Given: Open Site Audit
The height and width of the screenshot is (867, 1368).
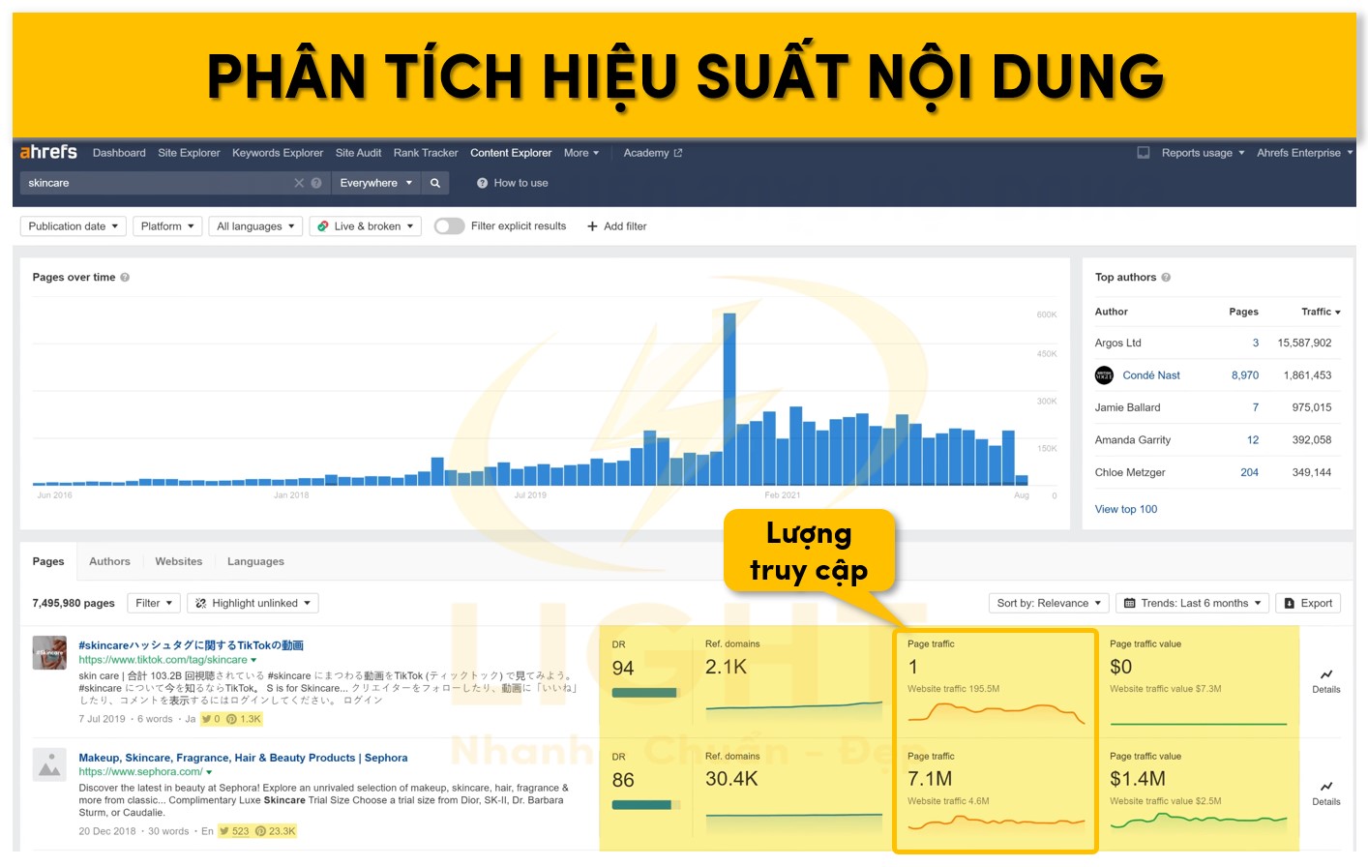Looking at the screenshot, I should 358,153.
